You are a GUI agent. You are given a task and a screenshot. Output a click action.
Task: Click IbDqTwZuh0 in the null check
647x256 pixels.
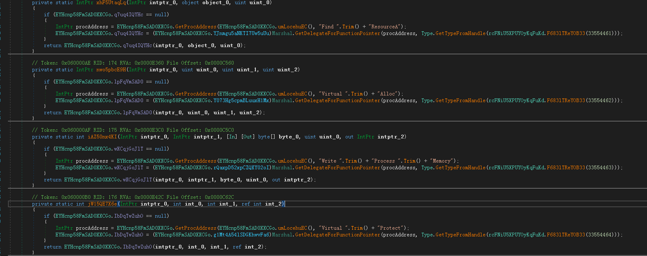point(129,216)
